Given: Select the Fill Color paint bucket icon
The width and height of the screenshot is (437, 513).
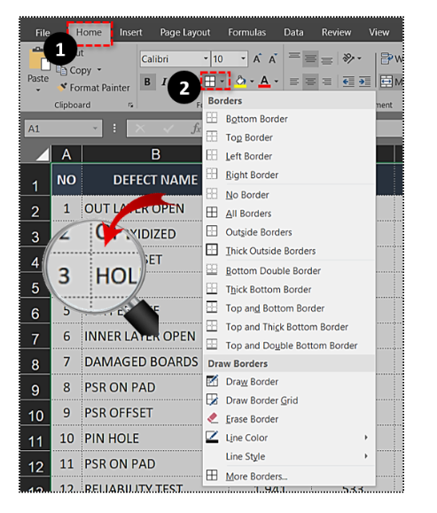Looking at the screenshot, I should click(240, 81).
